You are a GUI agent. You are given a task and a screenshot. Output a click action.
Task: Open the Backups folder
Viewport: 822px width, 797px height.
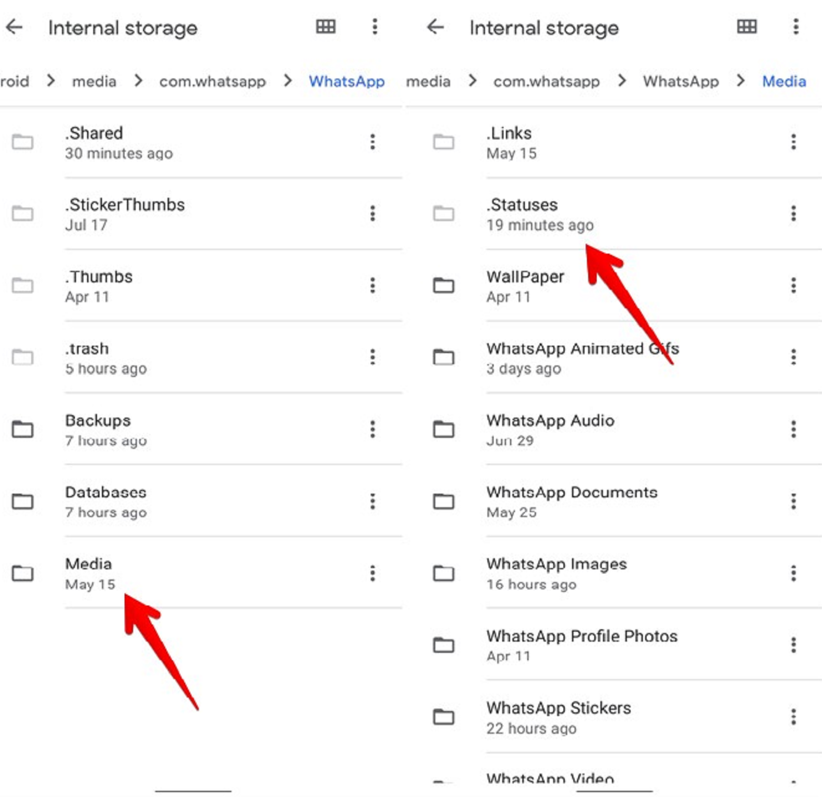(201, 430)
